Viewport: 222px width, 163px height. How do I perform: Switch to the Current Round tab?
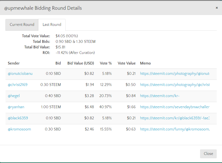[22, 25]
